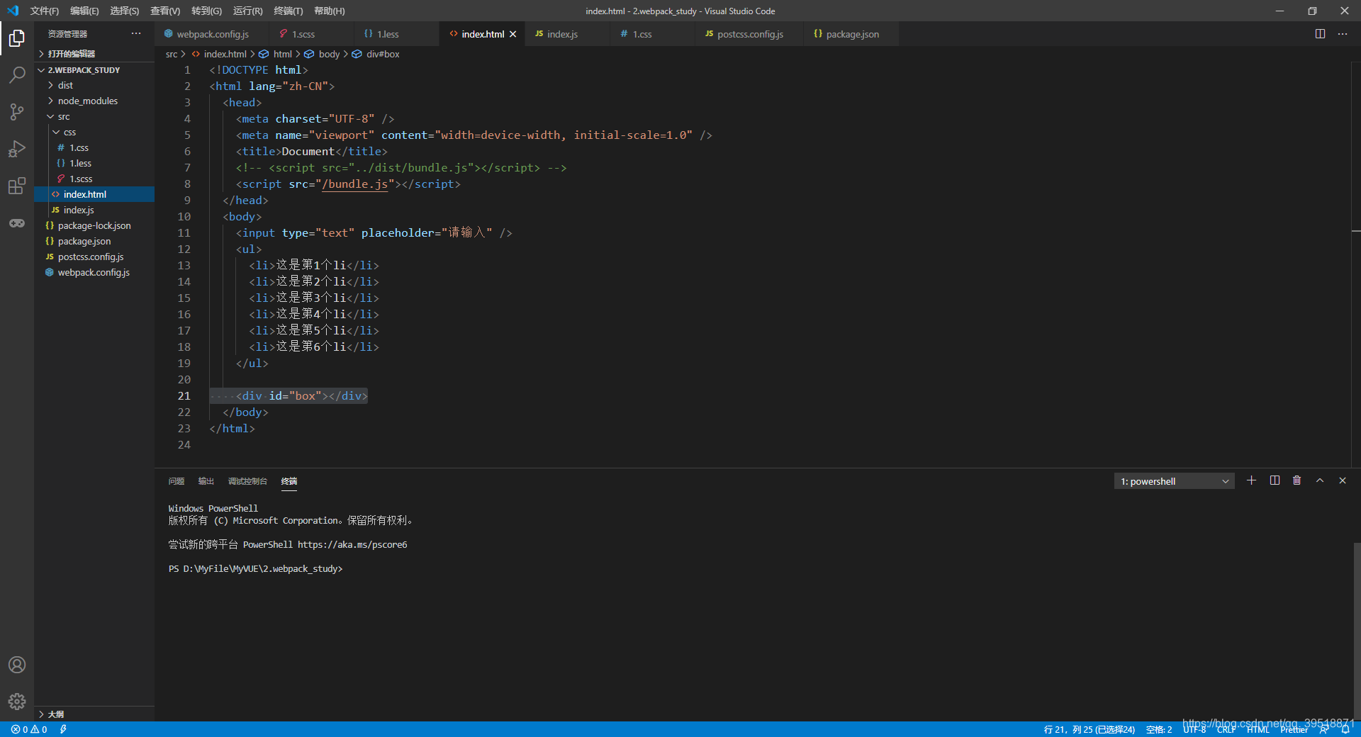Kill the terminal with the trash icon
This screenshot has height=737, width=1361.
click(x=1296, y=480)
